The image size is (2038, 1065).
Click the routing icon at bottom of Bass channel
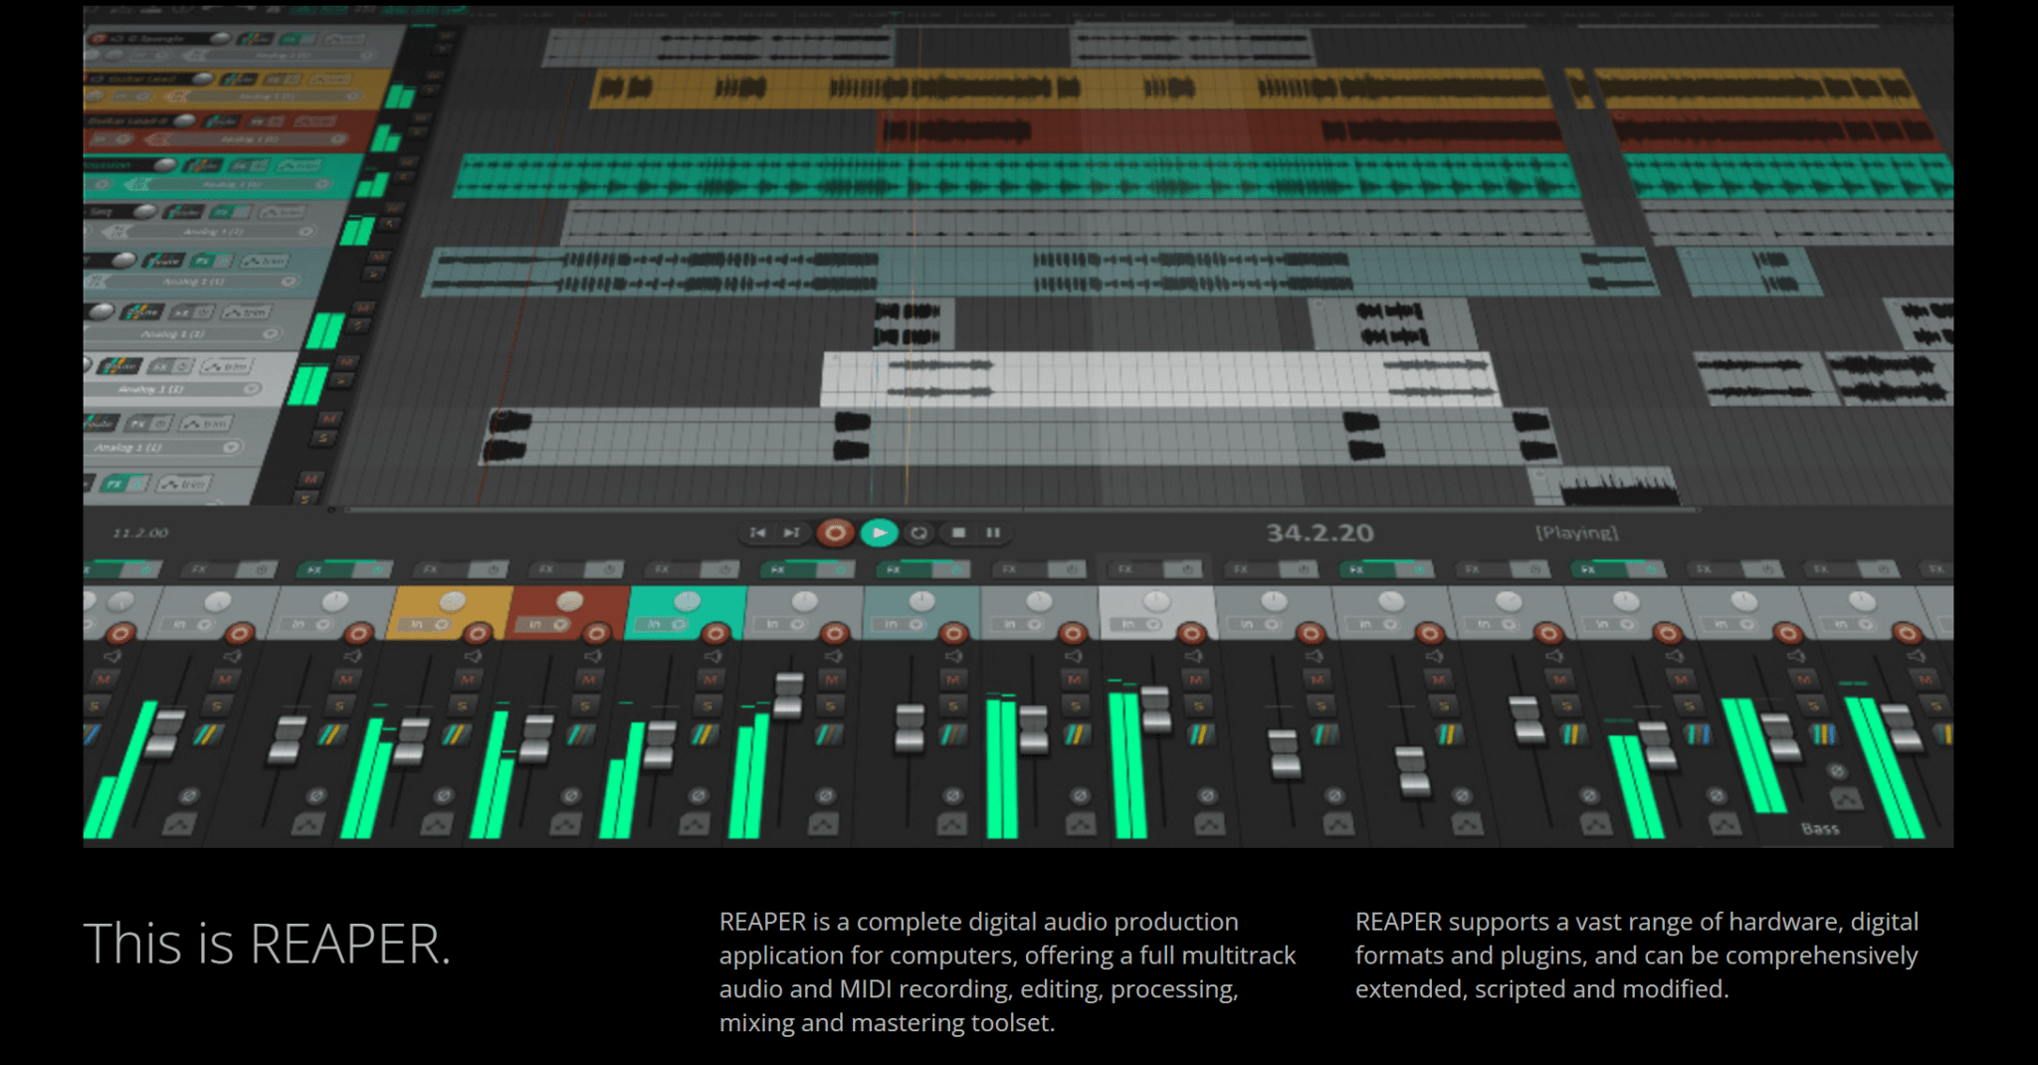[1847, 799]
